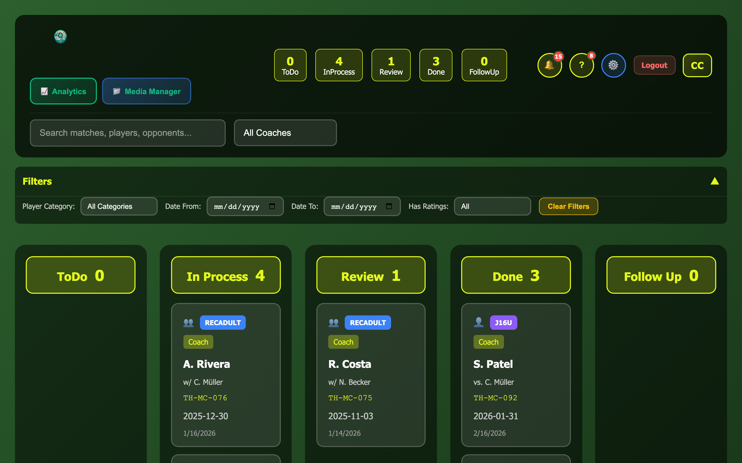
Task: Click the Coach badge on S. Patel card
Action: click(x=488, y=342)
